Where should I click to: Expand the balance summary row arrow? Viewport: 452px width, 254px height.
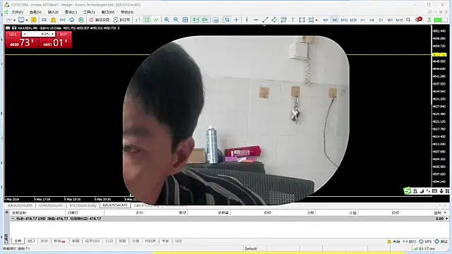13,219
